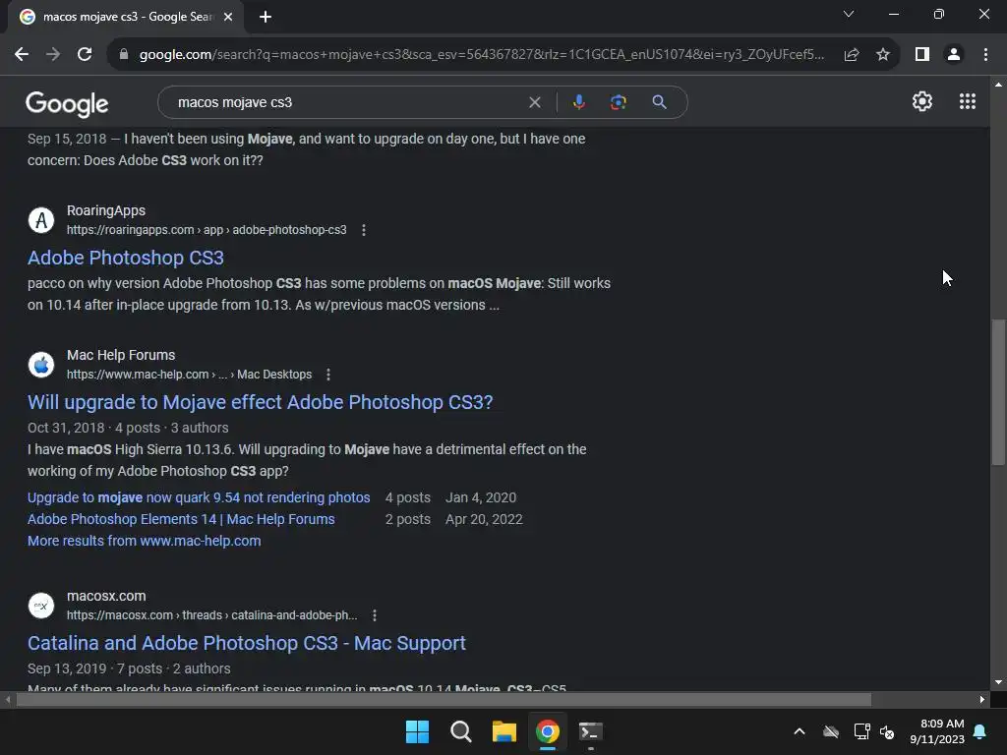Open the OneDrive tray icon
Viewport: 1007px width, 755px height.
click(x=831, y=731)
